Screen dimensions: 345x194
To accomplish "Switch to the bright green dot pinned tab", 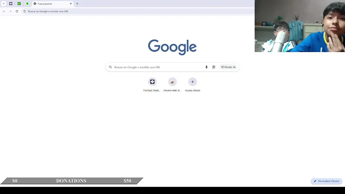I will 27,4.
